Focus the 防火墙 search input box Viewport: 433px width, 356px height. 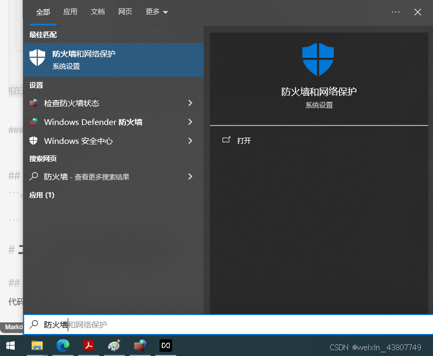tap(228, 324)
